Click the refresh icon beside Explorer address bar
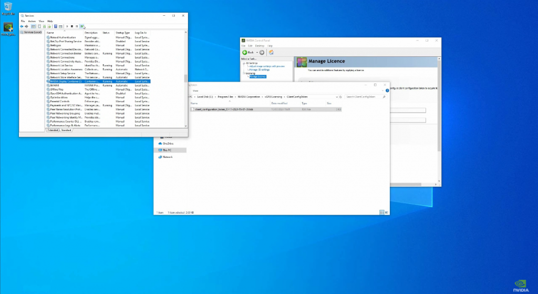Viewport: 538px width, 294px height. 340,97
